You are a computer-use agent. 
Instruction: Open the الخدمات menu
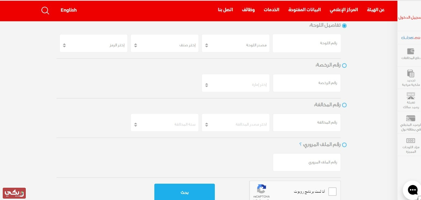tap(272, 10)
